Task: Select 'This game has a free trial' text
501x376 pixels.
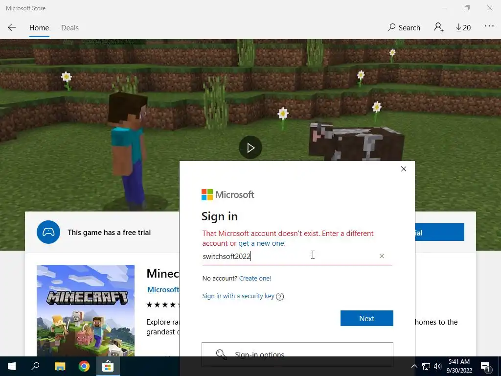Action: pyautogui.click(x=109, y=233)
